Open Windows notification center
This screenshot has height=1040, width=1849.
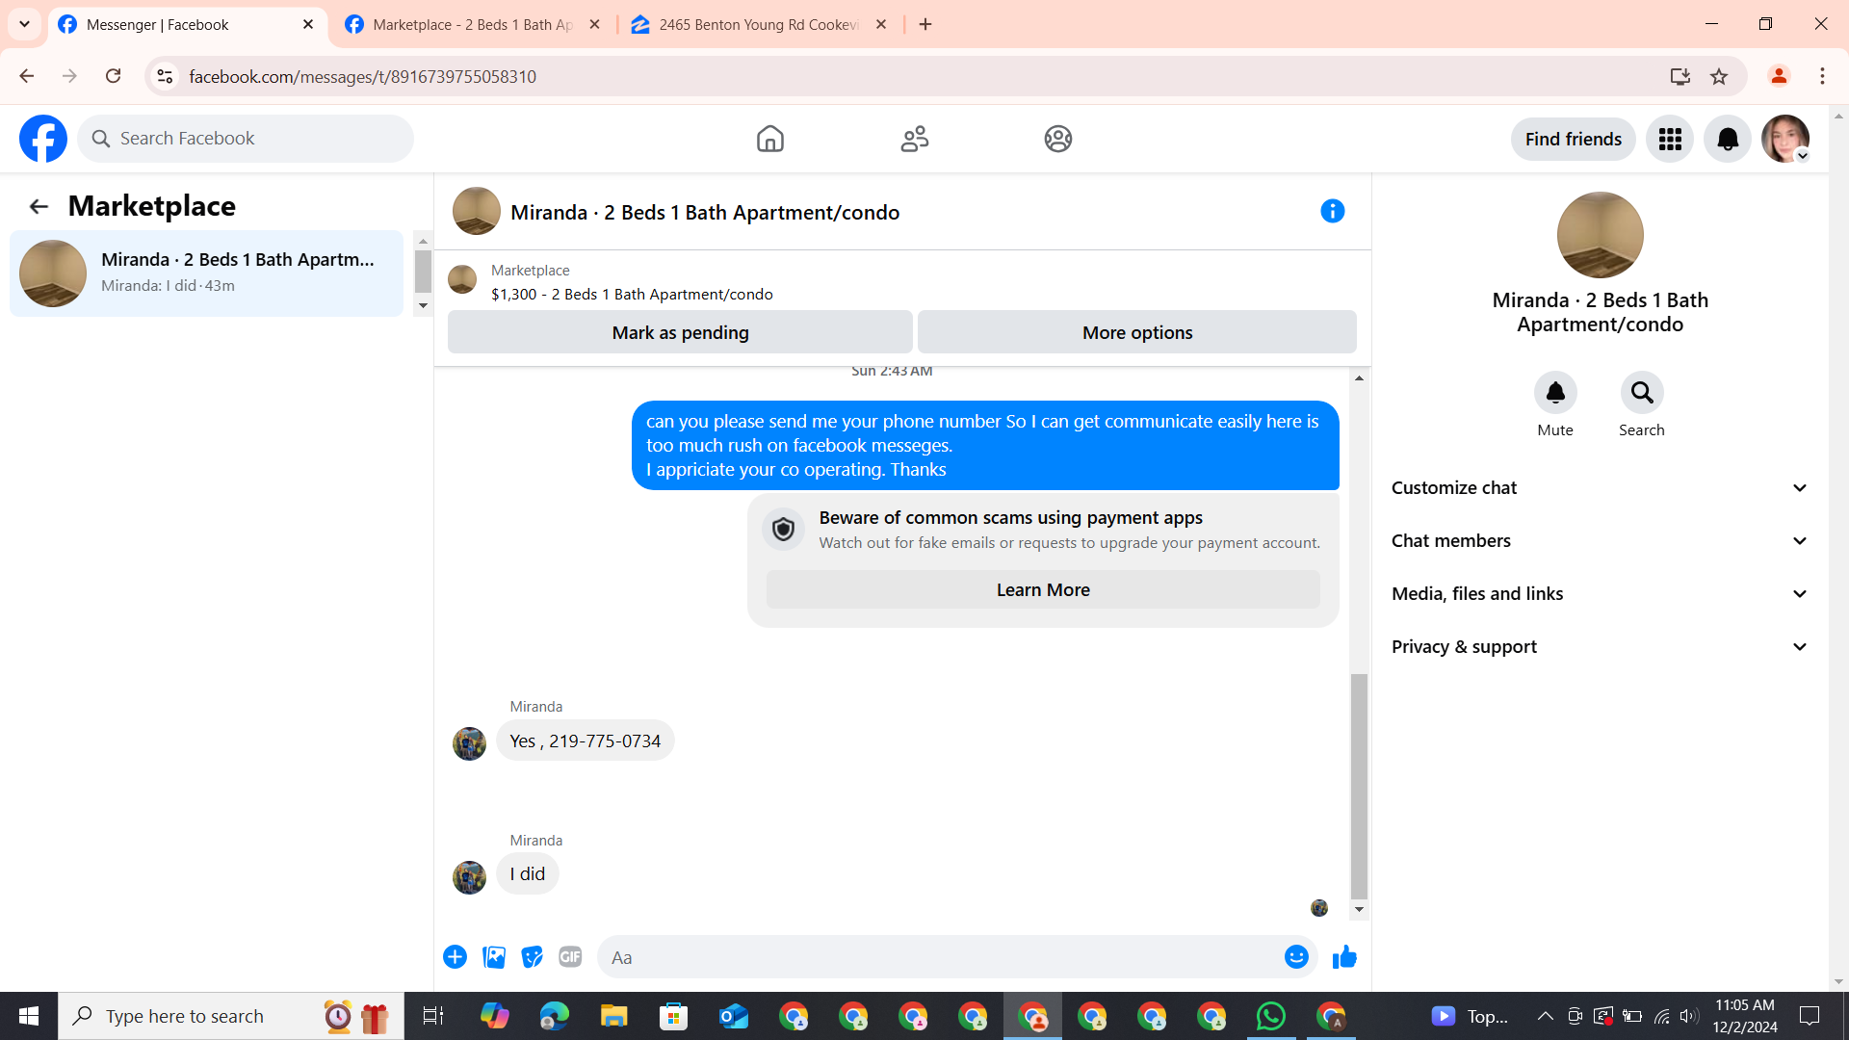1810,1016
